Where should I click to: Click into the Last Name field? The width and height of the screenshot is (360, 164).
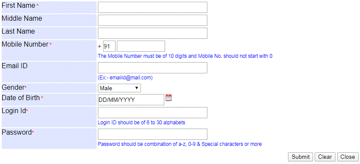[153, 33]
